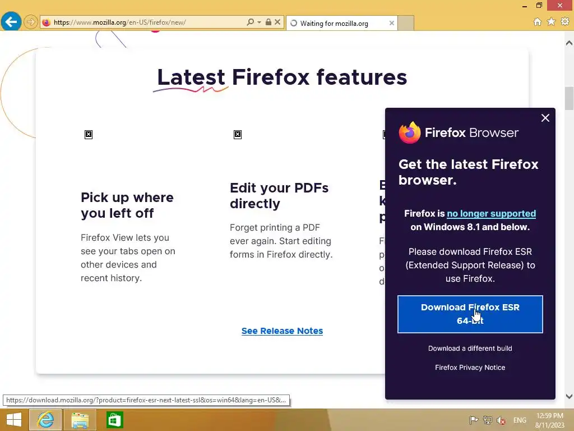Click the 'Latest Firefox features' heading

(282, 77)
